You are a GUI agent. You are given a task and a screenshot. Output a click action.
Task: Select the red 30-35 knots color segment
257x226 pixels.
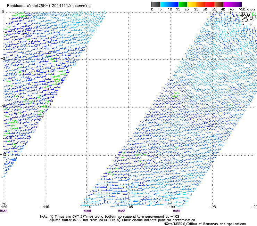(210, 4)
